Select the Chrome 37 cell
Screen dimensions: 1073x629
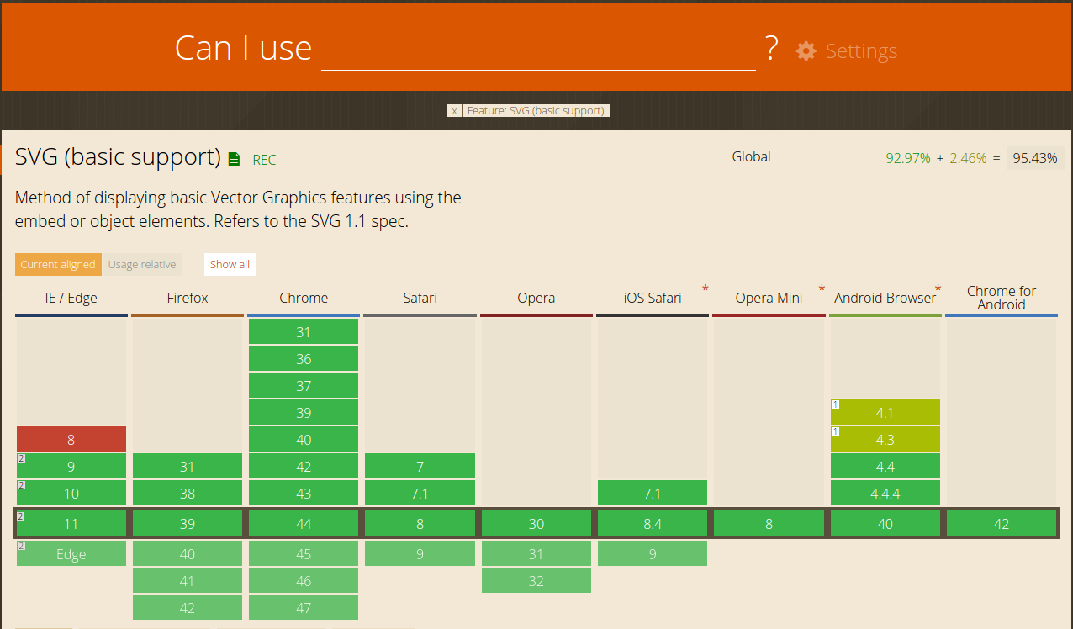click(304, 385)
